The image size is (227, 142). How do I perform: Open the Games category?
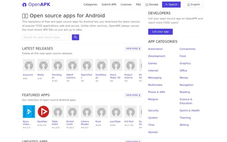[x=153, y=63]
